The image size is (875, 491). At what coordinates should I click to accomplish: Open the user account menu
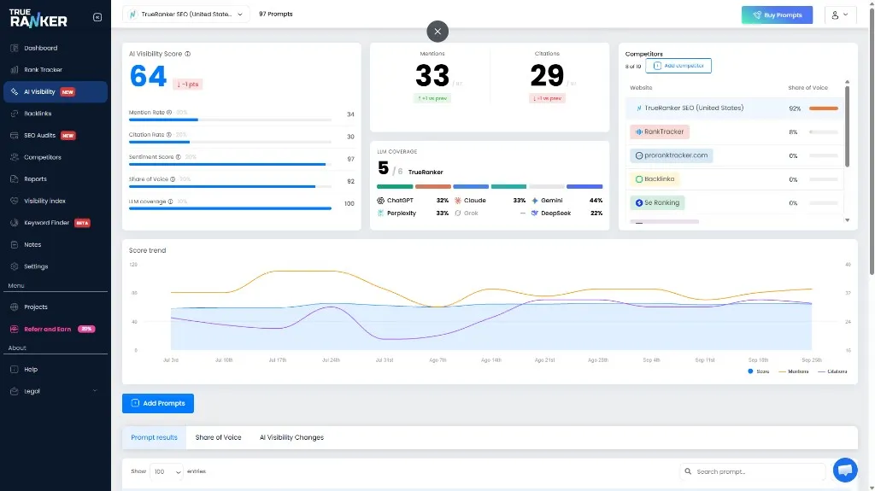pyautogui.click(x=840, y=15)
